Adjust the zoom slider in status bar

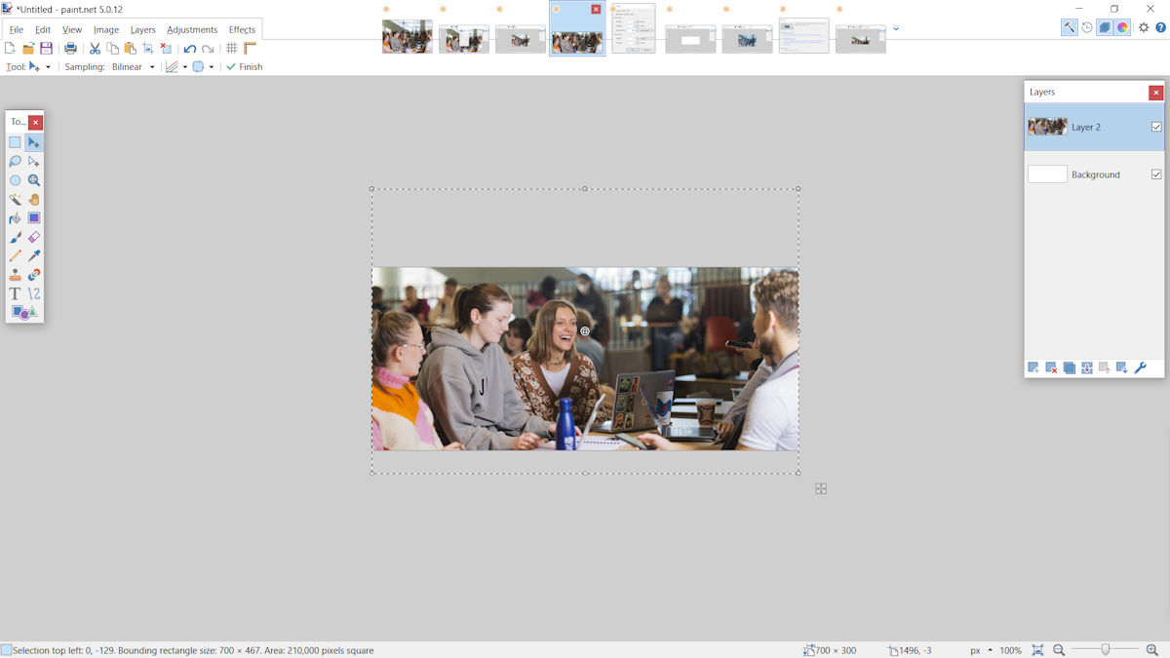(1105, 649)
